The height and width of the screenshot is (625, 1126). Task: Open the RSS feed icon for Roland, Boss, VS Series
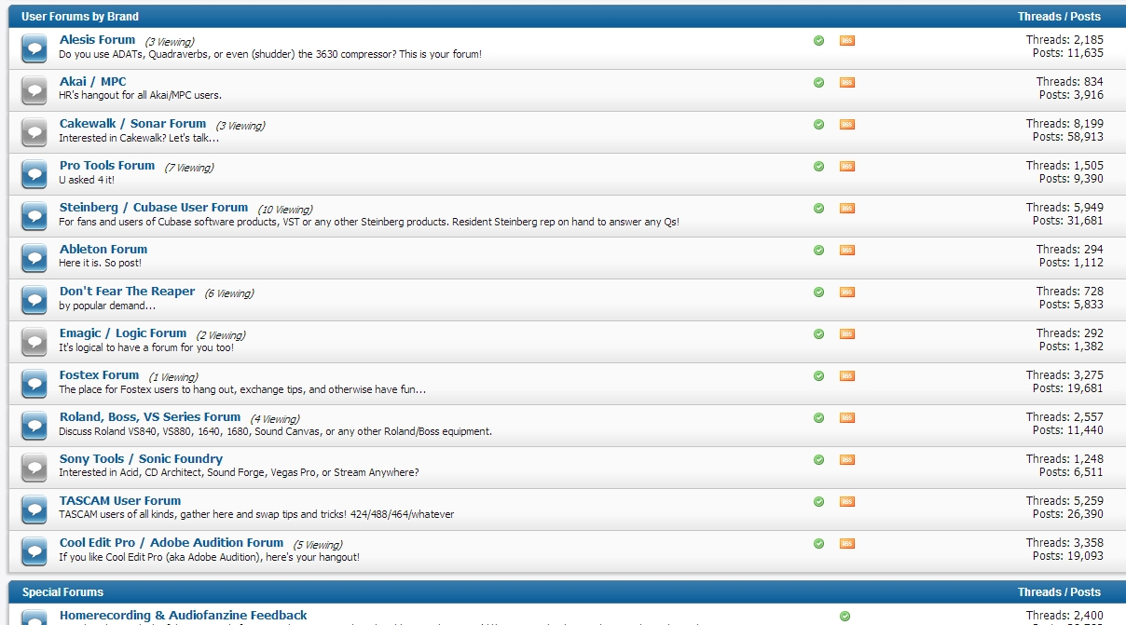846,418
